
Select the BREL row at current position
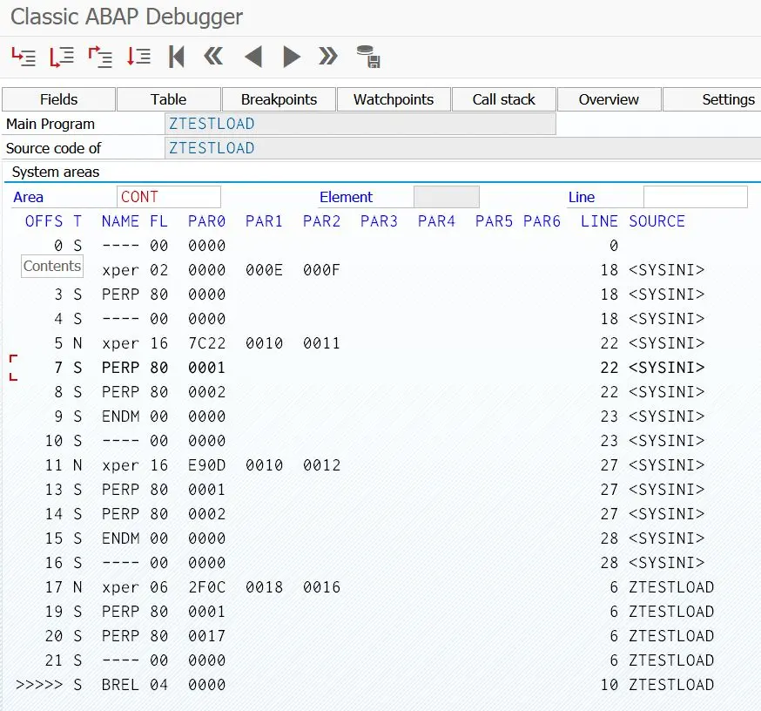pos(365,684)
